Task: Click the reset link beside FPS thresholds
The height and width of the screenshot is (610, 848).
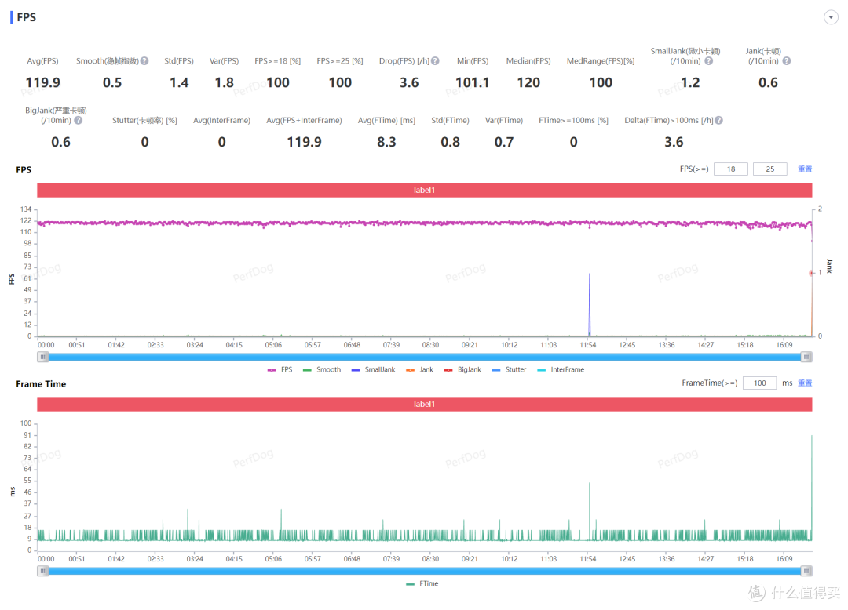Action: 805,169
